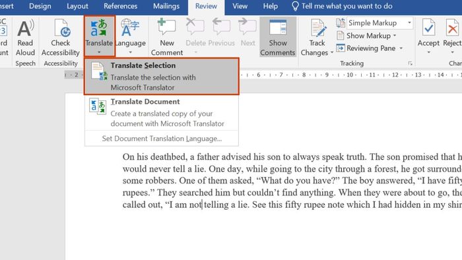Expand the Language dropdown arrow
462x260 pixels.
click(130, 52)
